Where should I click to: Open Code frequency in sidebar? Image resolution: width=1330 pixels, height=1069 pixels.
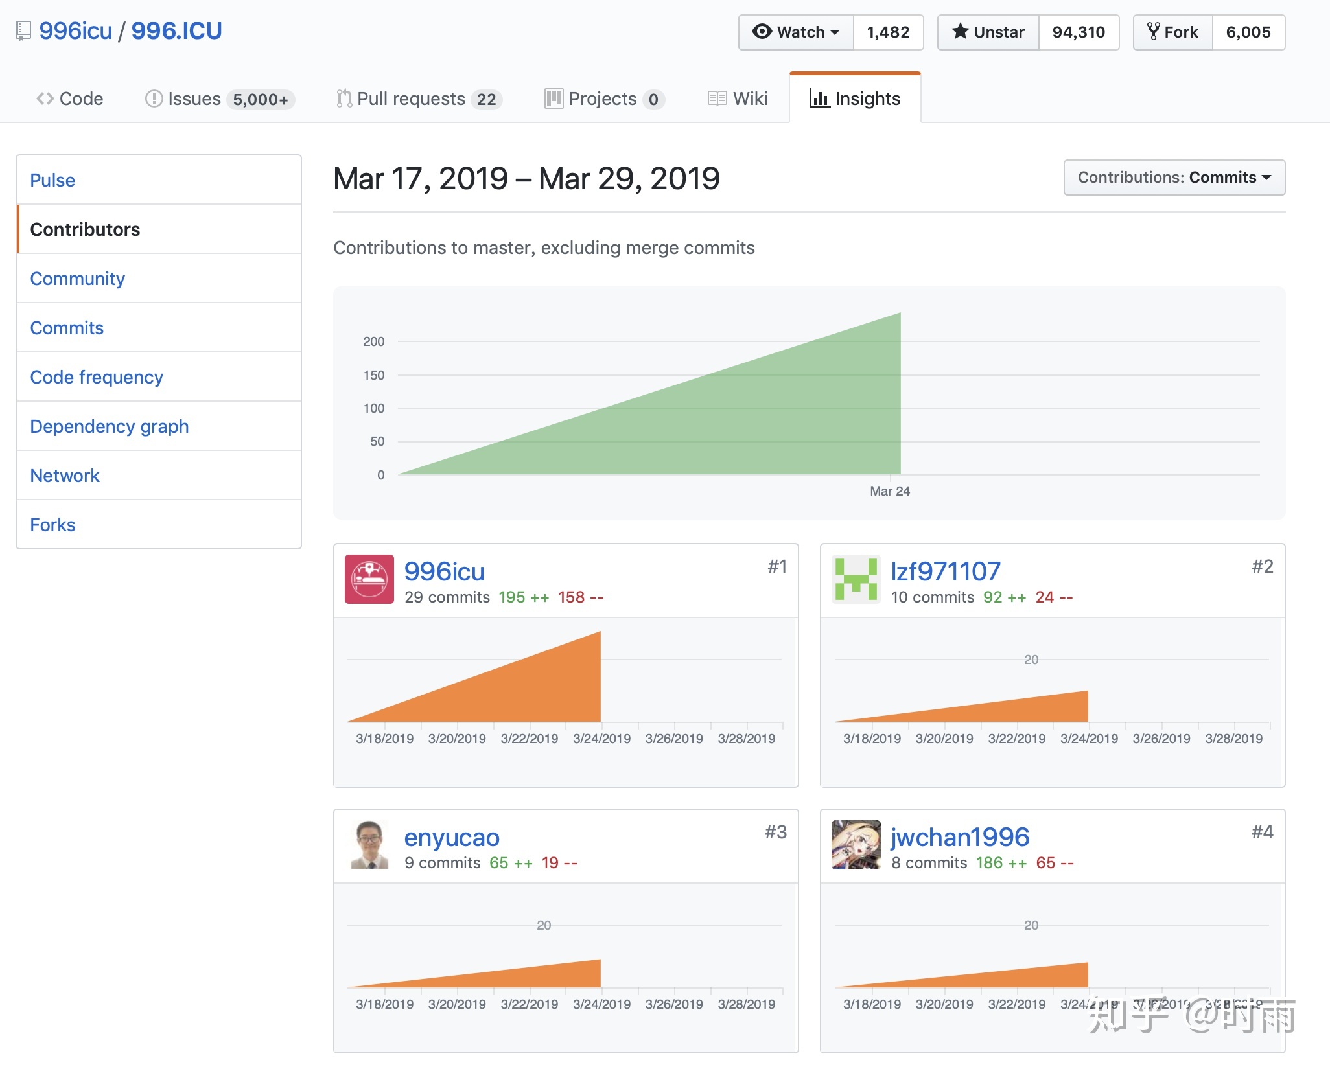pos(159,377)
